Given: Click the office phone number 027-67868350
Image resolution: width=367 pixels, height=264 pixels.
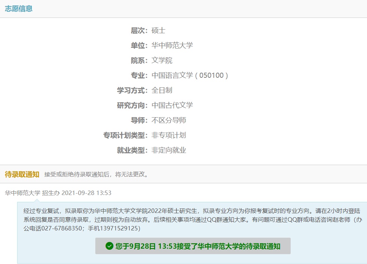Looking at the screenshot, I should click(62, 228).
